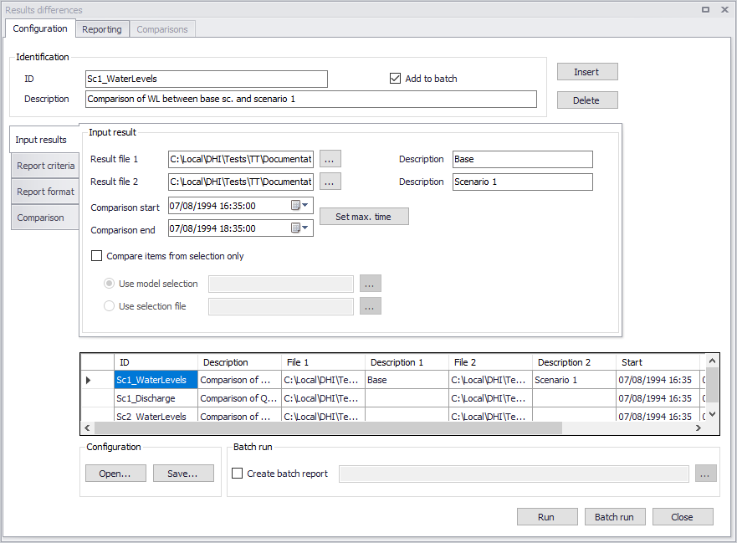Image resolution: width=737 pixels, height=543 pixels.
Task: Switch to the Configuration tab
Action: [40, 28]
